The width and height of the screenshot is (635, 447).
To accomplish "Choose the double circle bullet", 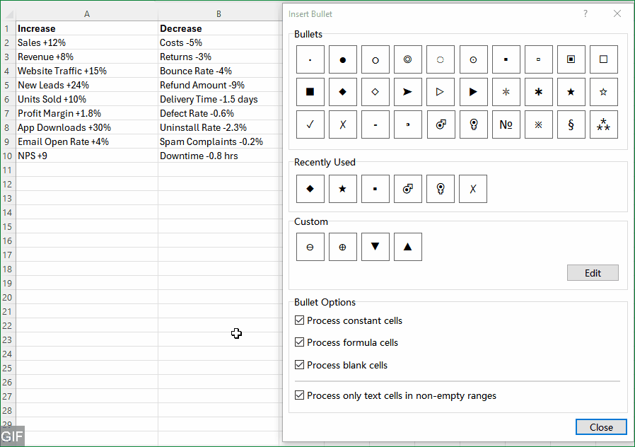I will [408, 60].
